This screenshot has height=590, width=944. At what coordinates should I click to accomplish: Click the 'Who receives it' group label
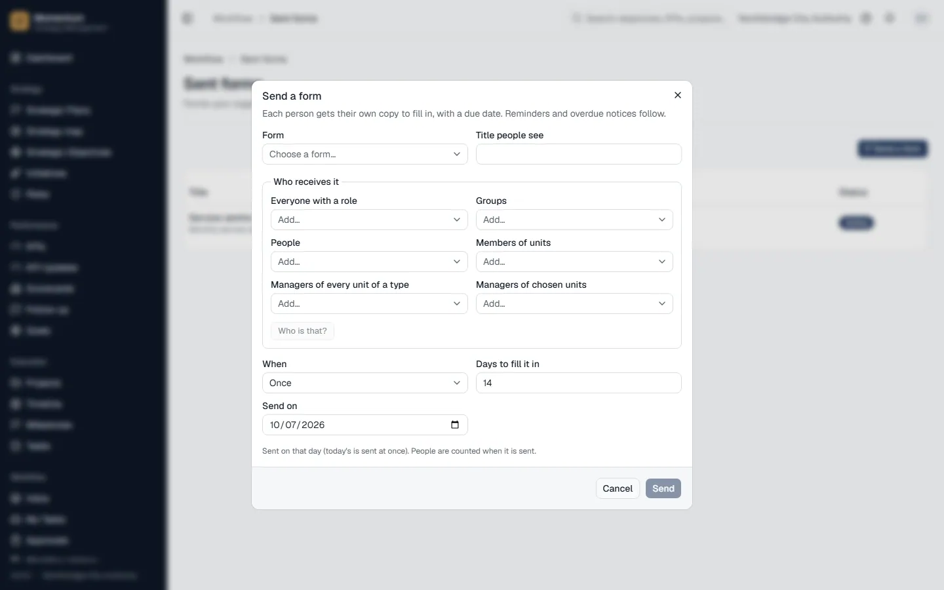coord(306,182)
